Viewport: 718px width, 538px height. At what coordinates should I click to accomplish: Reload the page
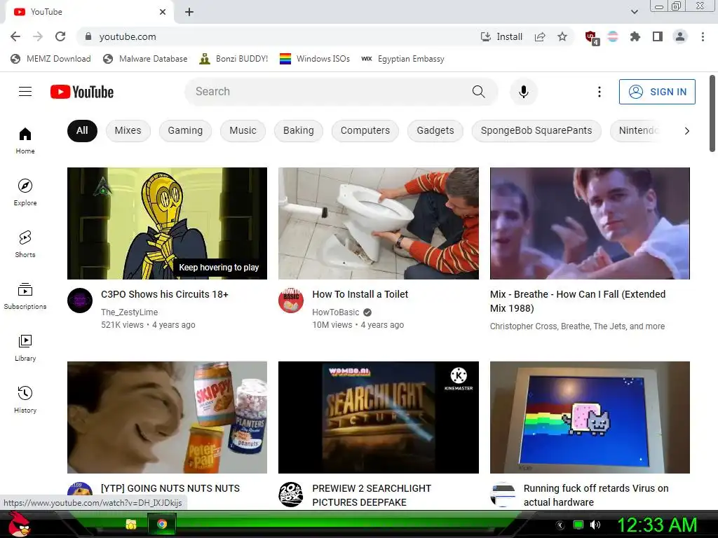[60, 36]
